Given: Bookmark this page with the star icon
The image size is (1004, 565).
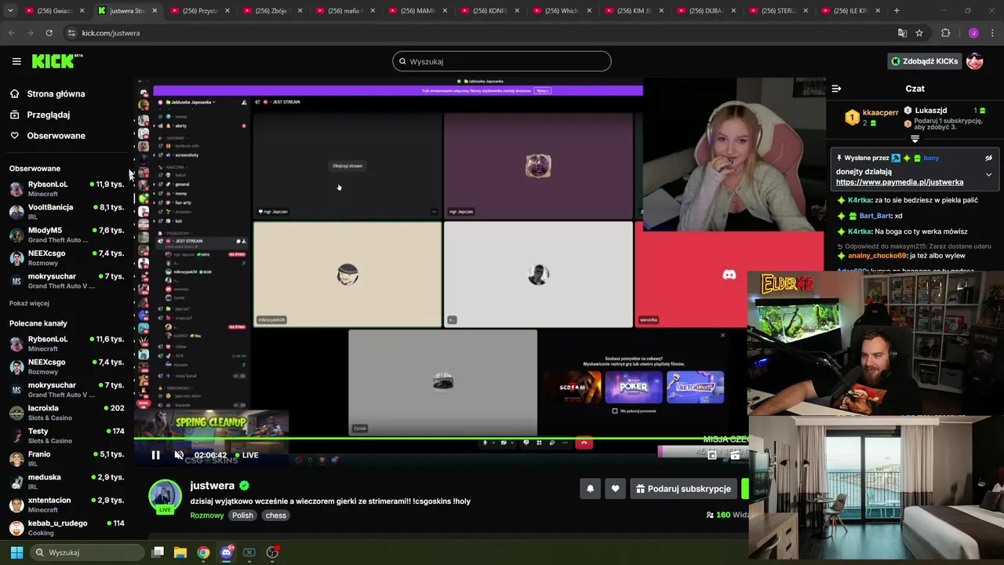Looking at the screenshot, I should tap(919, 33).
